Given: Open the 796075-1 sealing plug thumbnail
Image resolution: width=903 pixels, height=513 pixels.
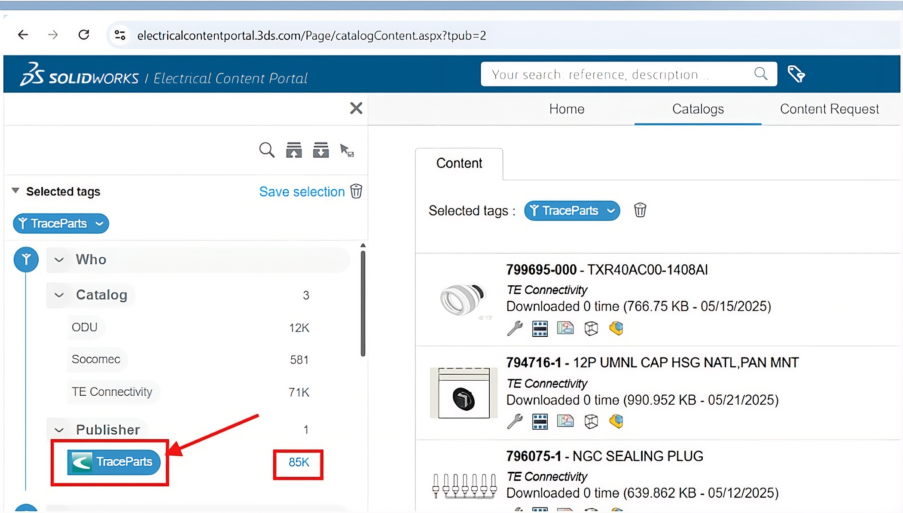Looking at the screenshot, I should 464,486.
